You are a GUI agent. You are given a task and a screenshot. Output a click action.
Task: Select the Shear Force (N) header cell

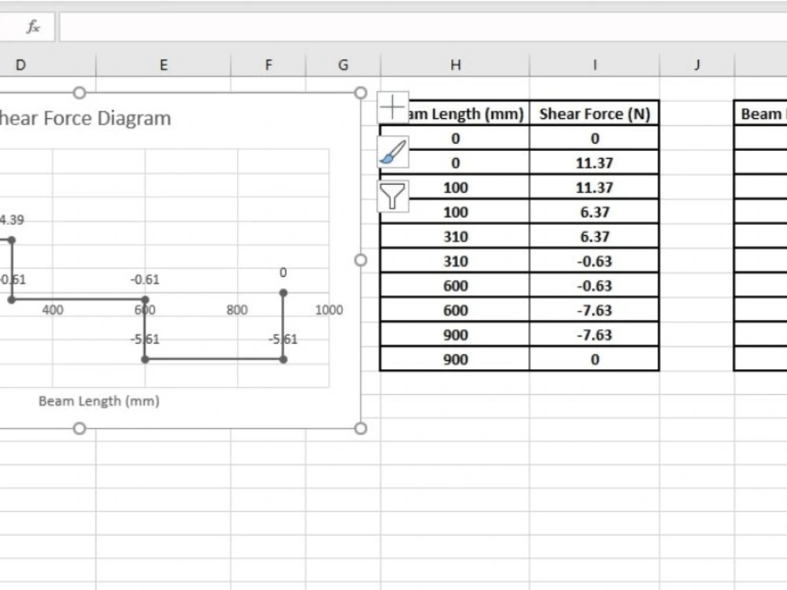[594, 113]
